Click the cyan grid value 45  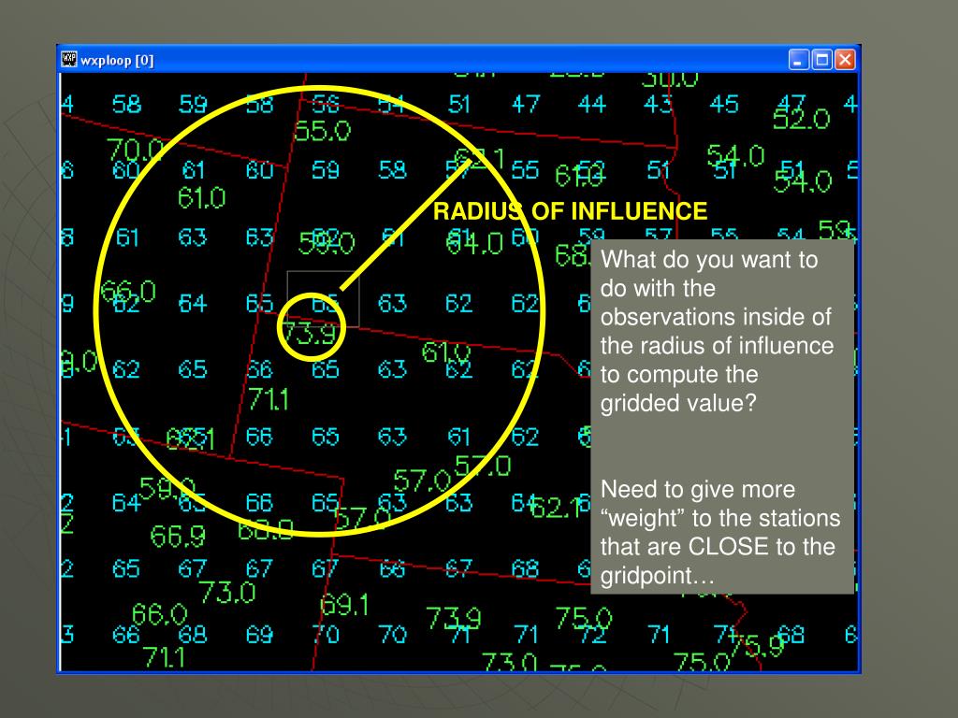(724, 104)
